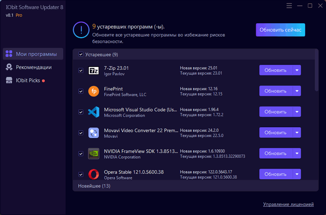Click the Мои программы grid icon
Screen dimensions: 326x215
pos(9,54)
